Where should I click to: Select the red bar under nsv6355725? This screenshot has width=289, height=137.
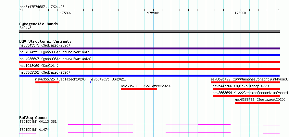pos(47,82)
